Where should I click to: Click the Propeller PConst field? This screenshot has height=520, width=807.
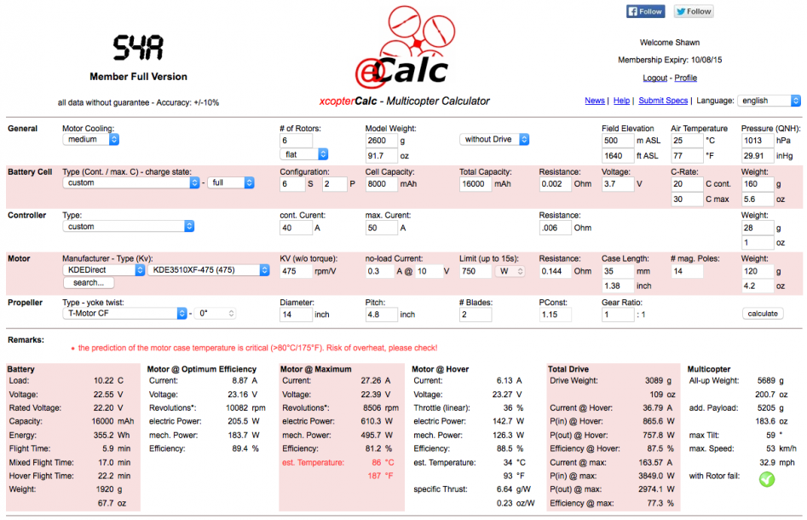[556, 315]
